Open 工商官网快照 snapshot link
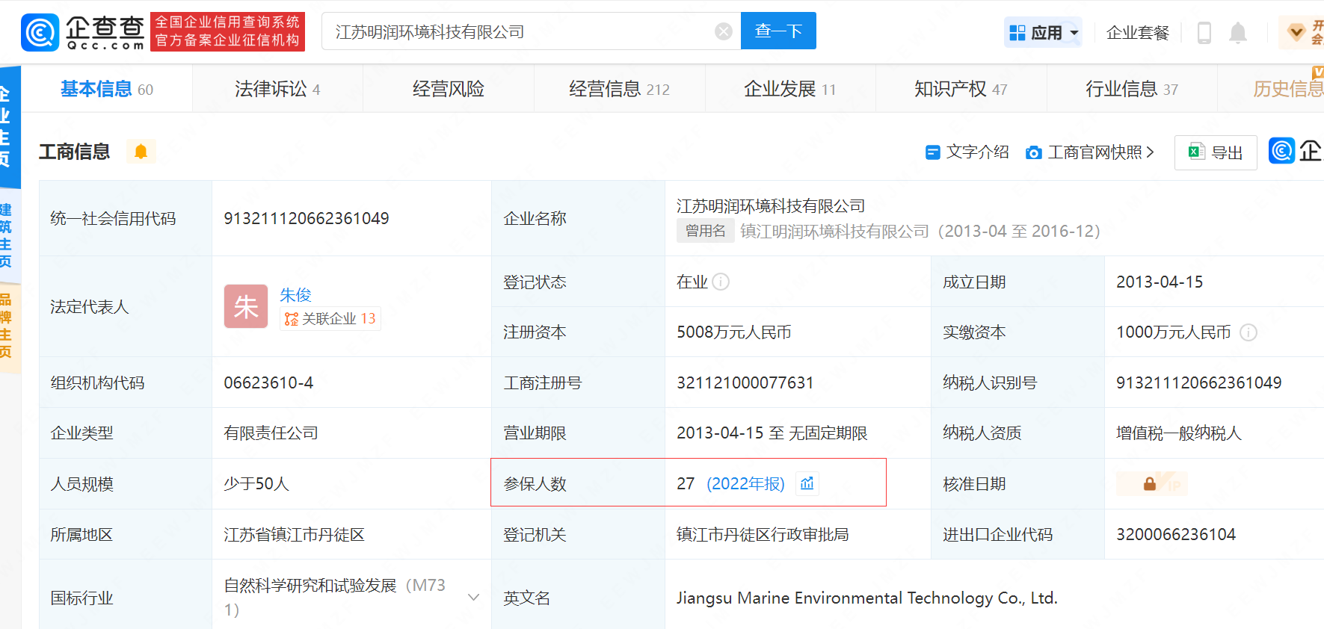Viewport: 1324px width, 629px height. click(x=1090, y=152)
